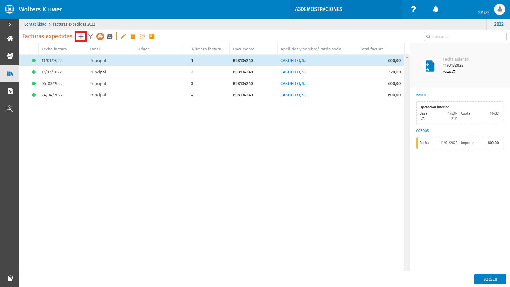Sort by Fecha factura column header
The height and width of the screenshot is (287, 510).
(54, 49)
